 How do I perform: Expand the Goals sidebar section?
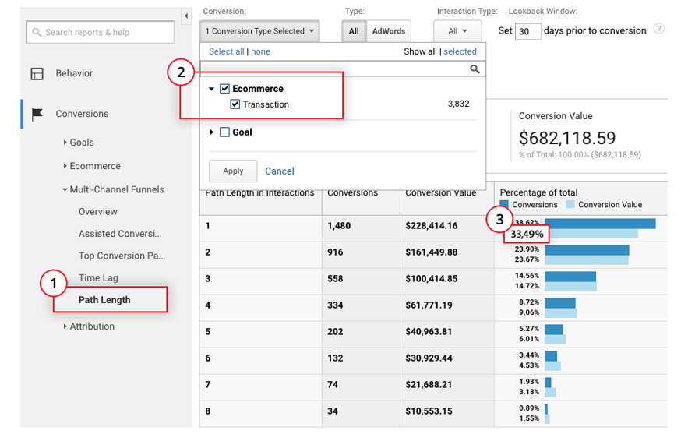click(65, 142)
